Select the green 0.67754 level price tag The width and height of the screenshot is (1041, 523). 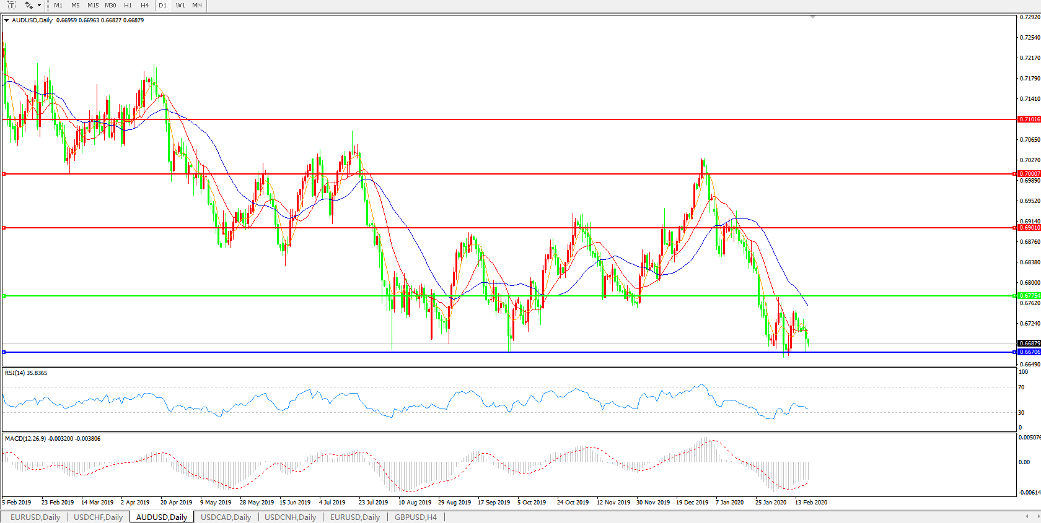coord(1029,296)
